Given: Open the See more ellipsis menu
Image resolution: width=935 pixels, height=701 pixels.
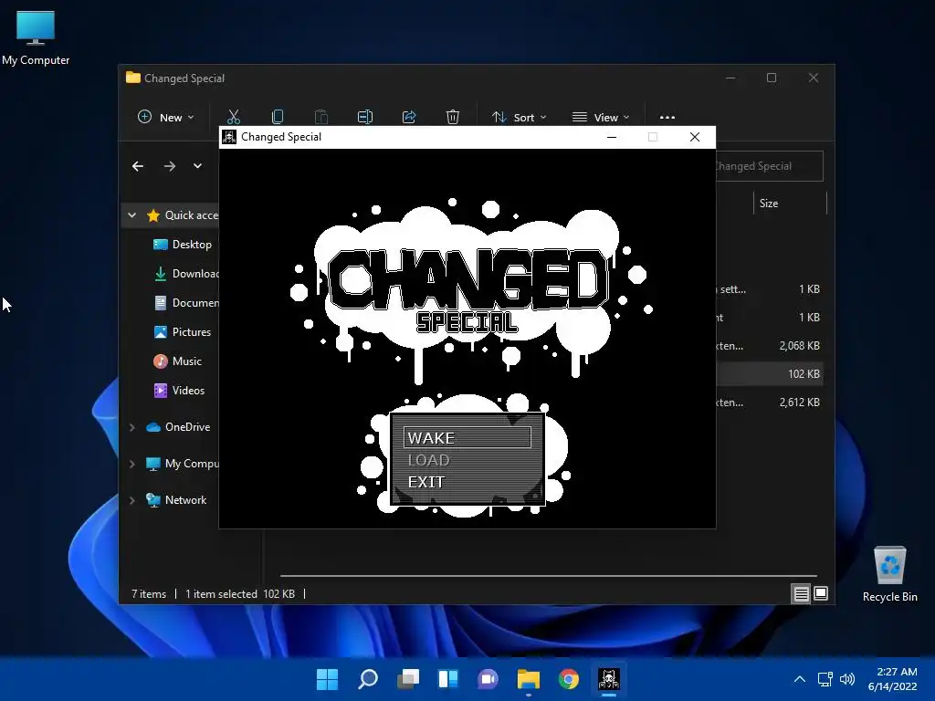Looking at the screenshot, I should [667, 117].
